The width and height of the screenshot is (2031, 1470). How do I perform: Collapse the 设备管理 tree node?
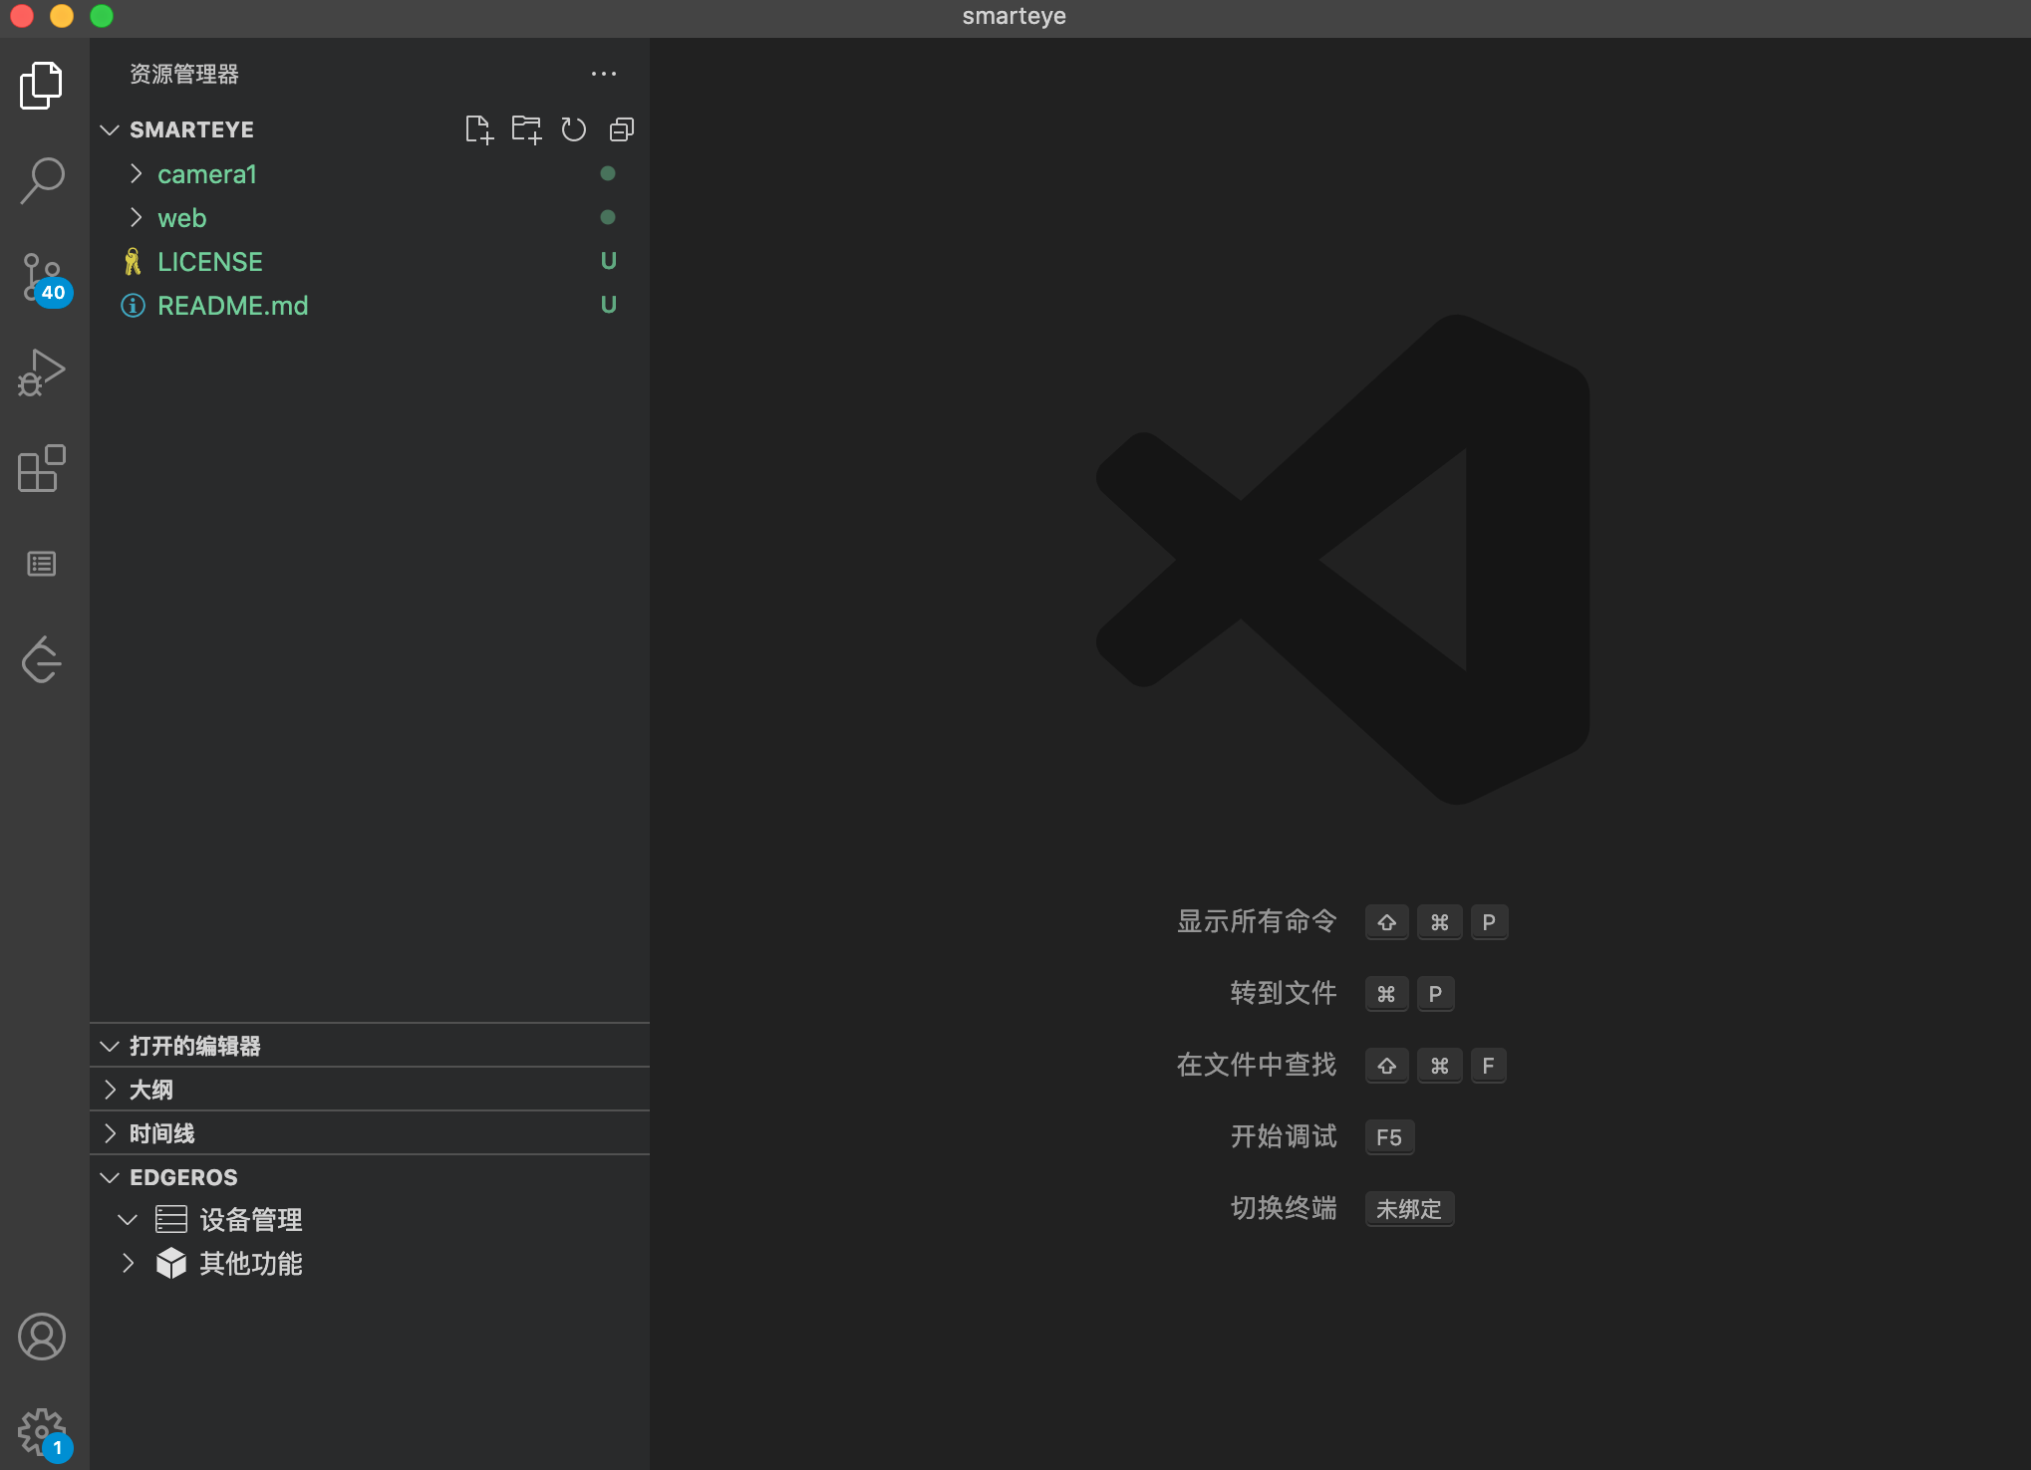point(128,1220)
